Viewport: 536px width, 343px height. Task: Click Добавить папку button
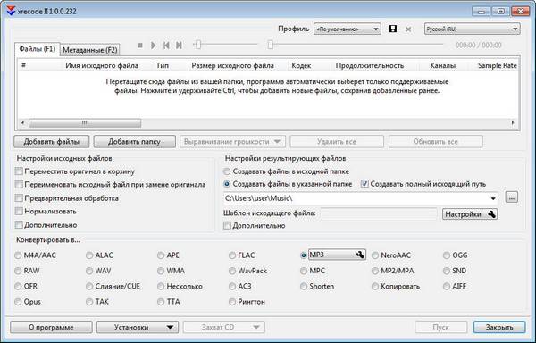[134, 141]
